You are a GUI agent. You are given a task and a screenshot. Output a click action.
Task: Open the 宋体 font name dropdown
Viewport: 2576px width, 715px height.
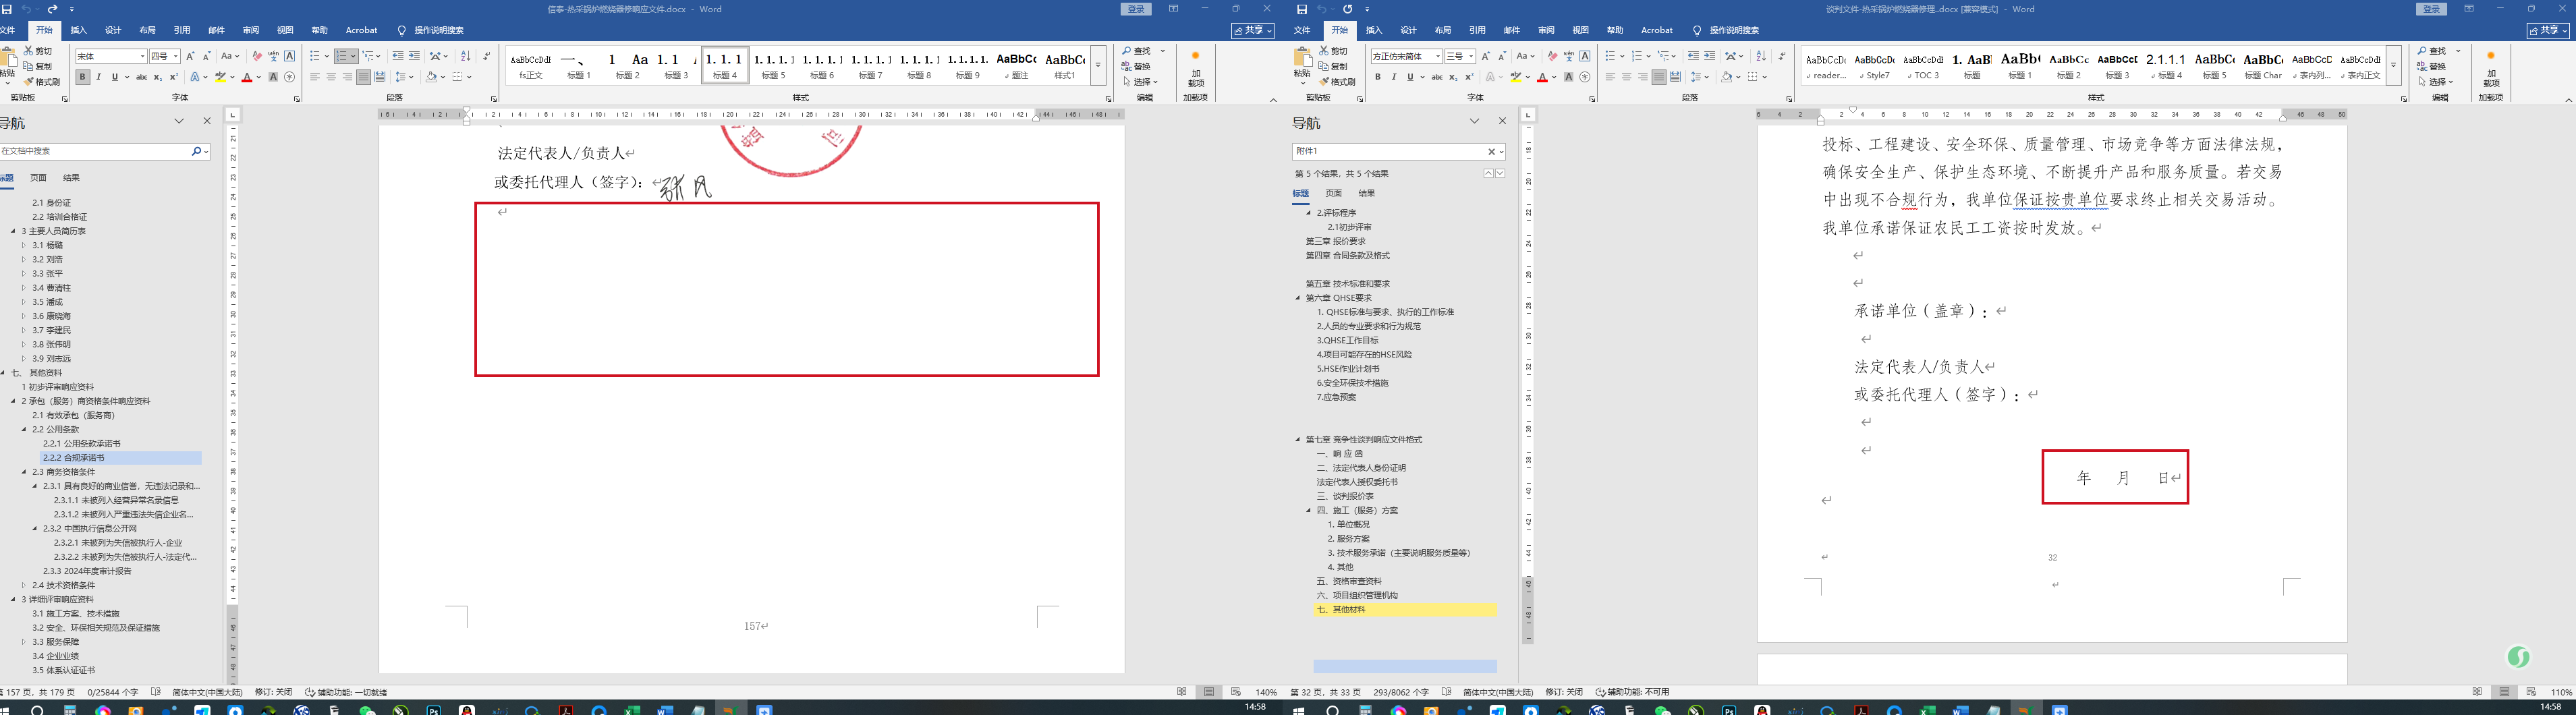tap(143, 56)
